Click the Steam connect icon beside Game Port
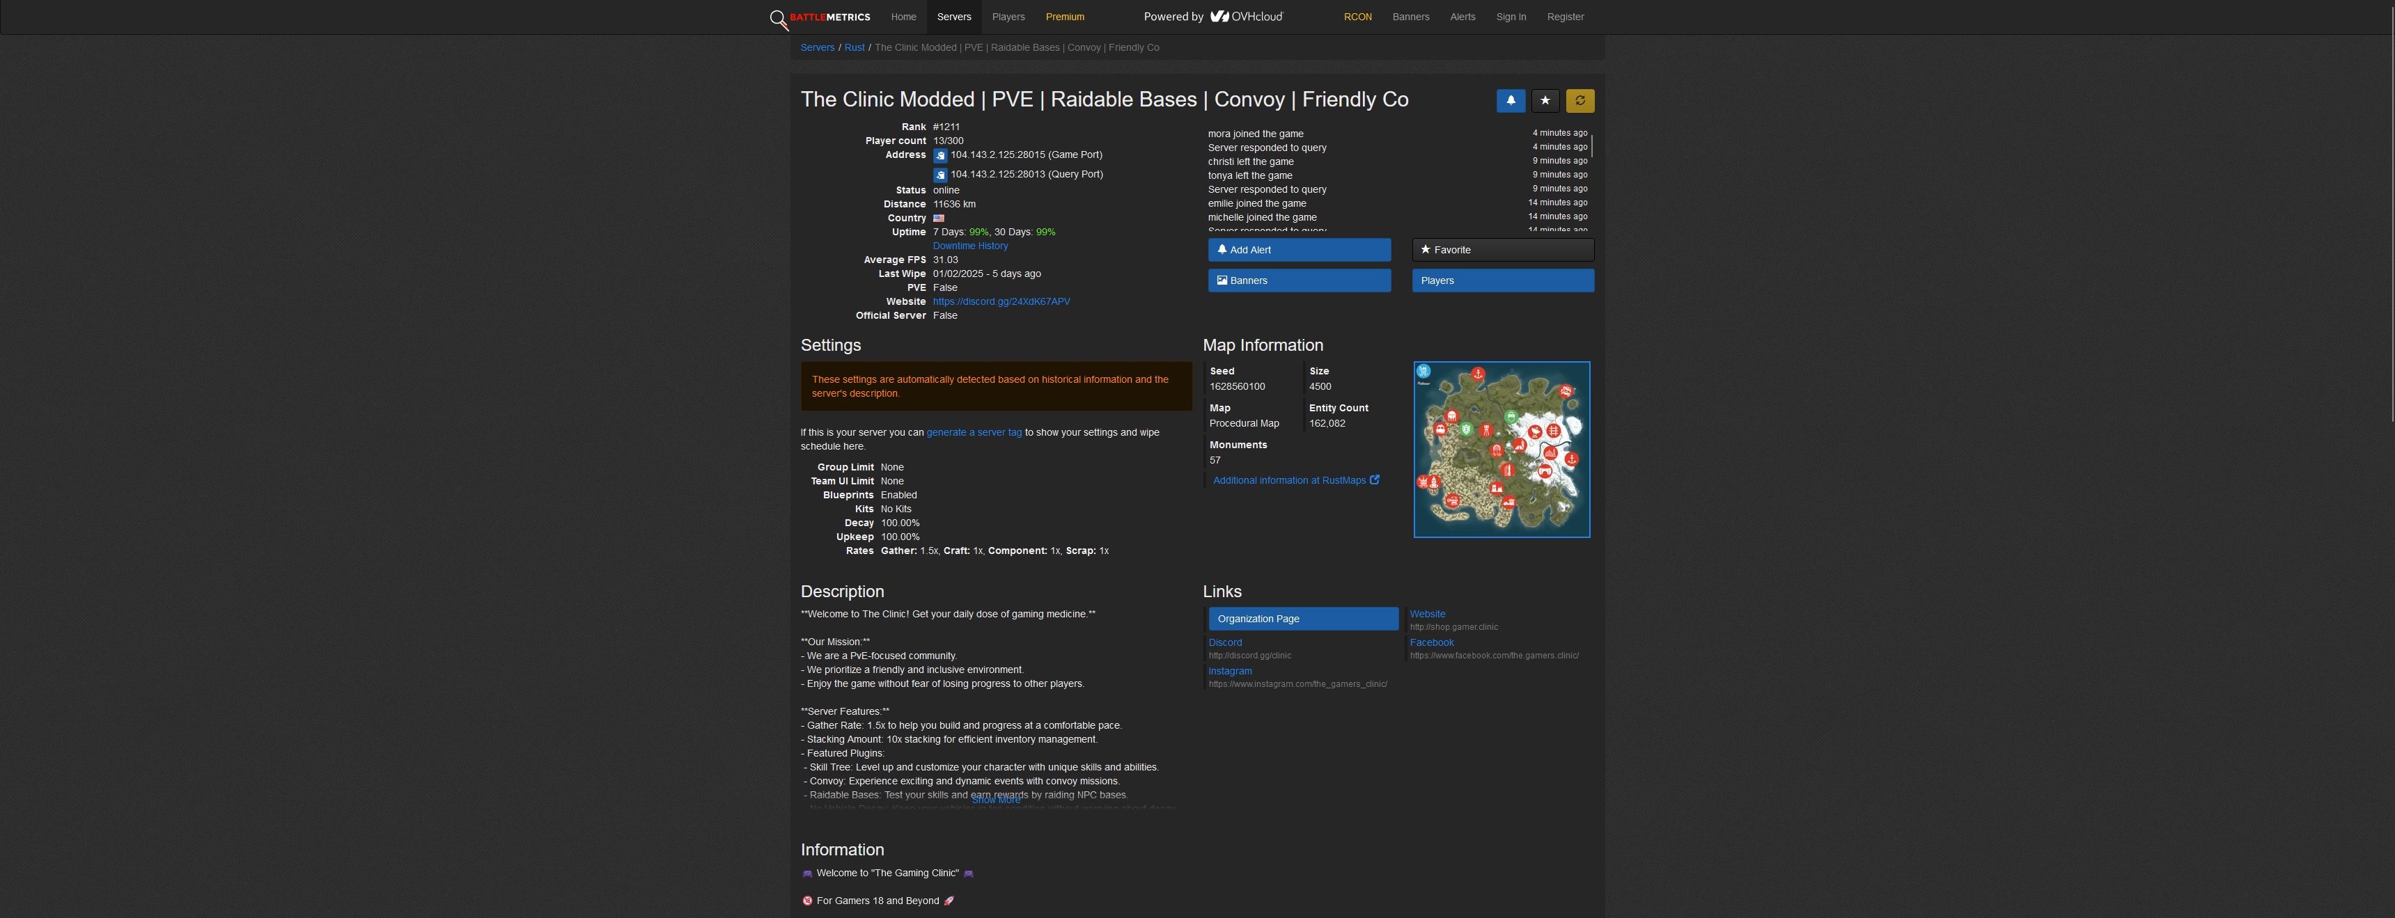 (x=940, y=156)
